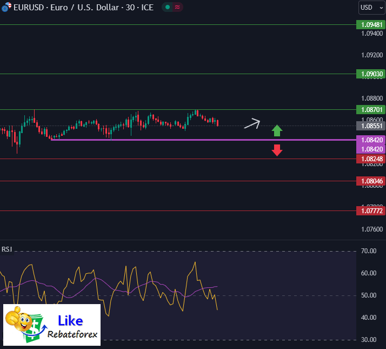
Task: Click the 1.08248 red price label
Action: coord(371,159)
